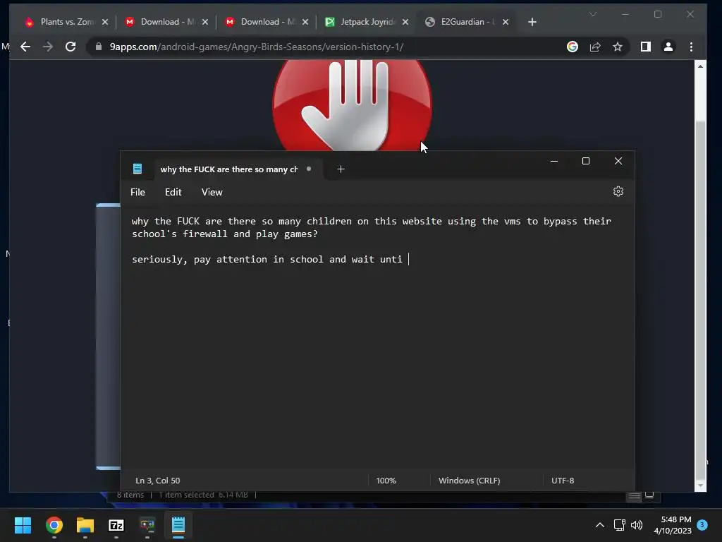Screen dimensions: 722x542
Task: Show hidden system tray icons
Action: coord(600,525)
